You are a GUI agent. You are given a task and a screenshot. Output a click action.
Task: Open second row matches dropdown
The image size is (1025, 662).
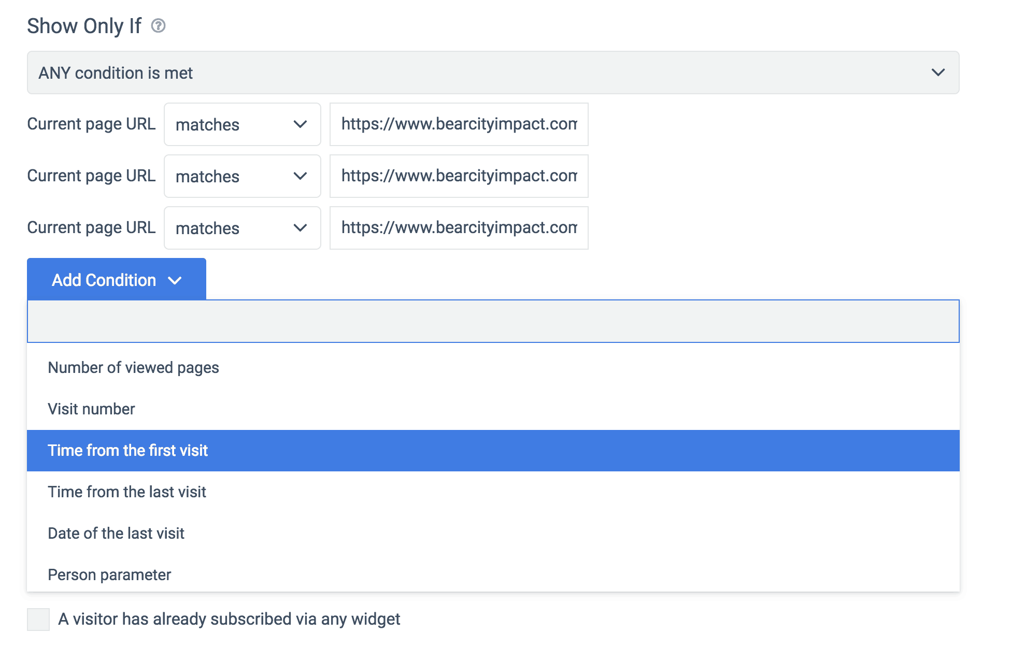[242, 176]
